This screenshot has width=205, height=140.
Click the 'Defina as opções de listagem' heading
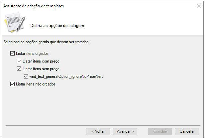tap(57, 26)
